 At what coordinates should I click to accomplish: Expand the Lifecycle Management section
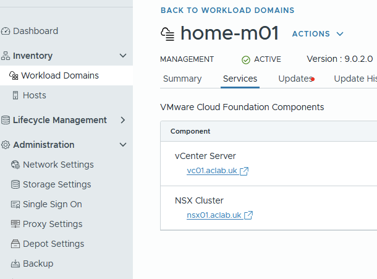click(x=123, y=120)
